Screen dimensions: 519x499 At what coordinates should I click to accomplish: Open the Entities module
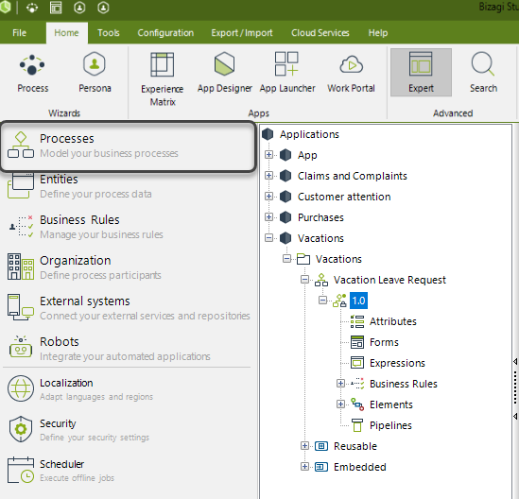tap(128, 186)
